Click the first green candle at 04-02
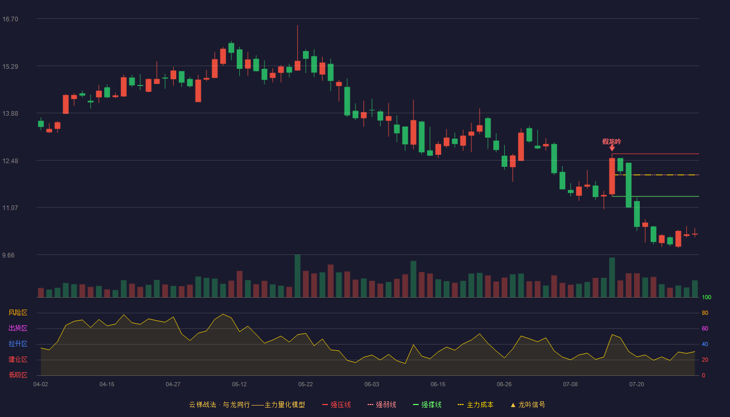 pyautogui.click(x=41, y=124)
